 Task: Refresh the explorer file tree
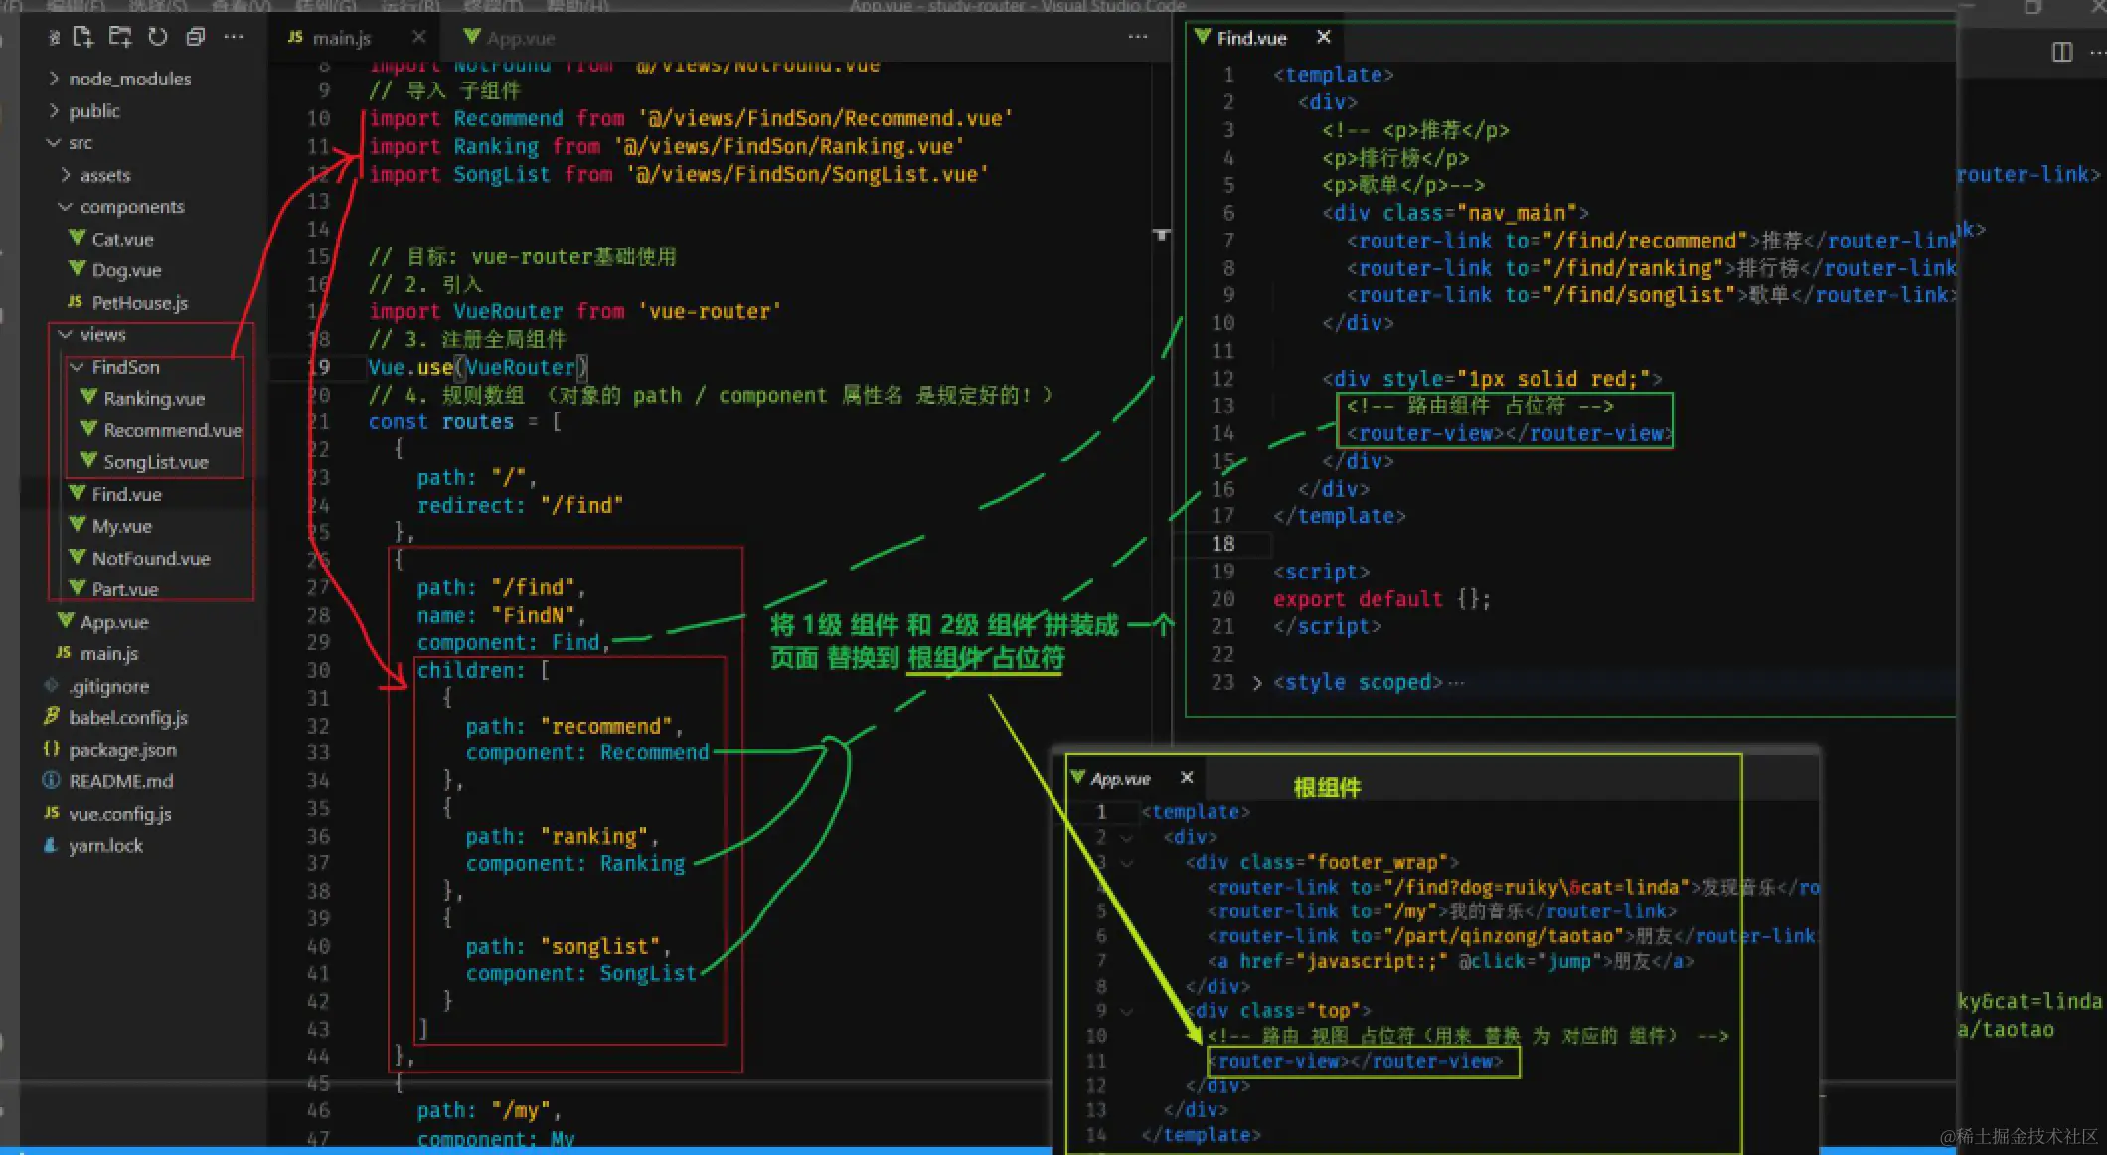158,37
